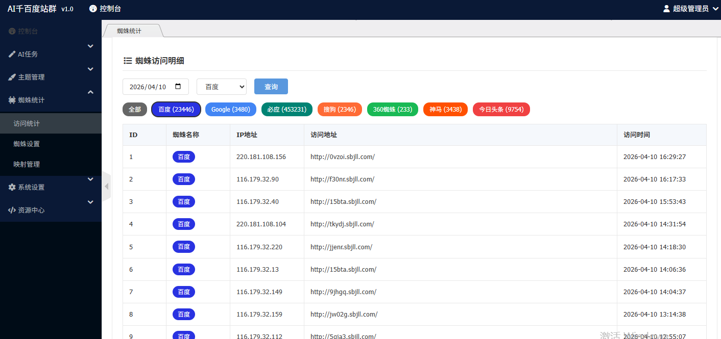Click the list icon before 蜘蛛访问明细
The height and width of the screenshot is (339, 721).
[x=128, y=60]
